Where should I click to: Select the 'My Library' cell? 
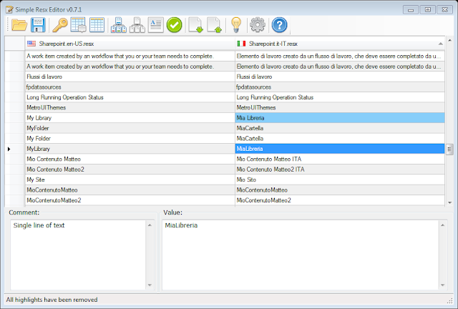pyautogui.click(x=130, y=118)
